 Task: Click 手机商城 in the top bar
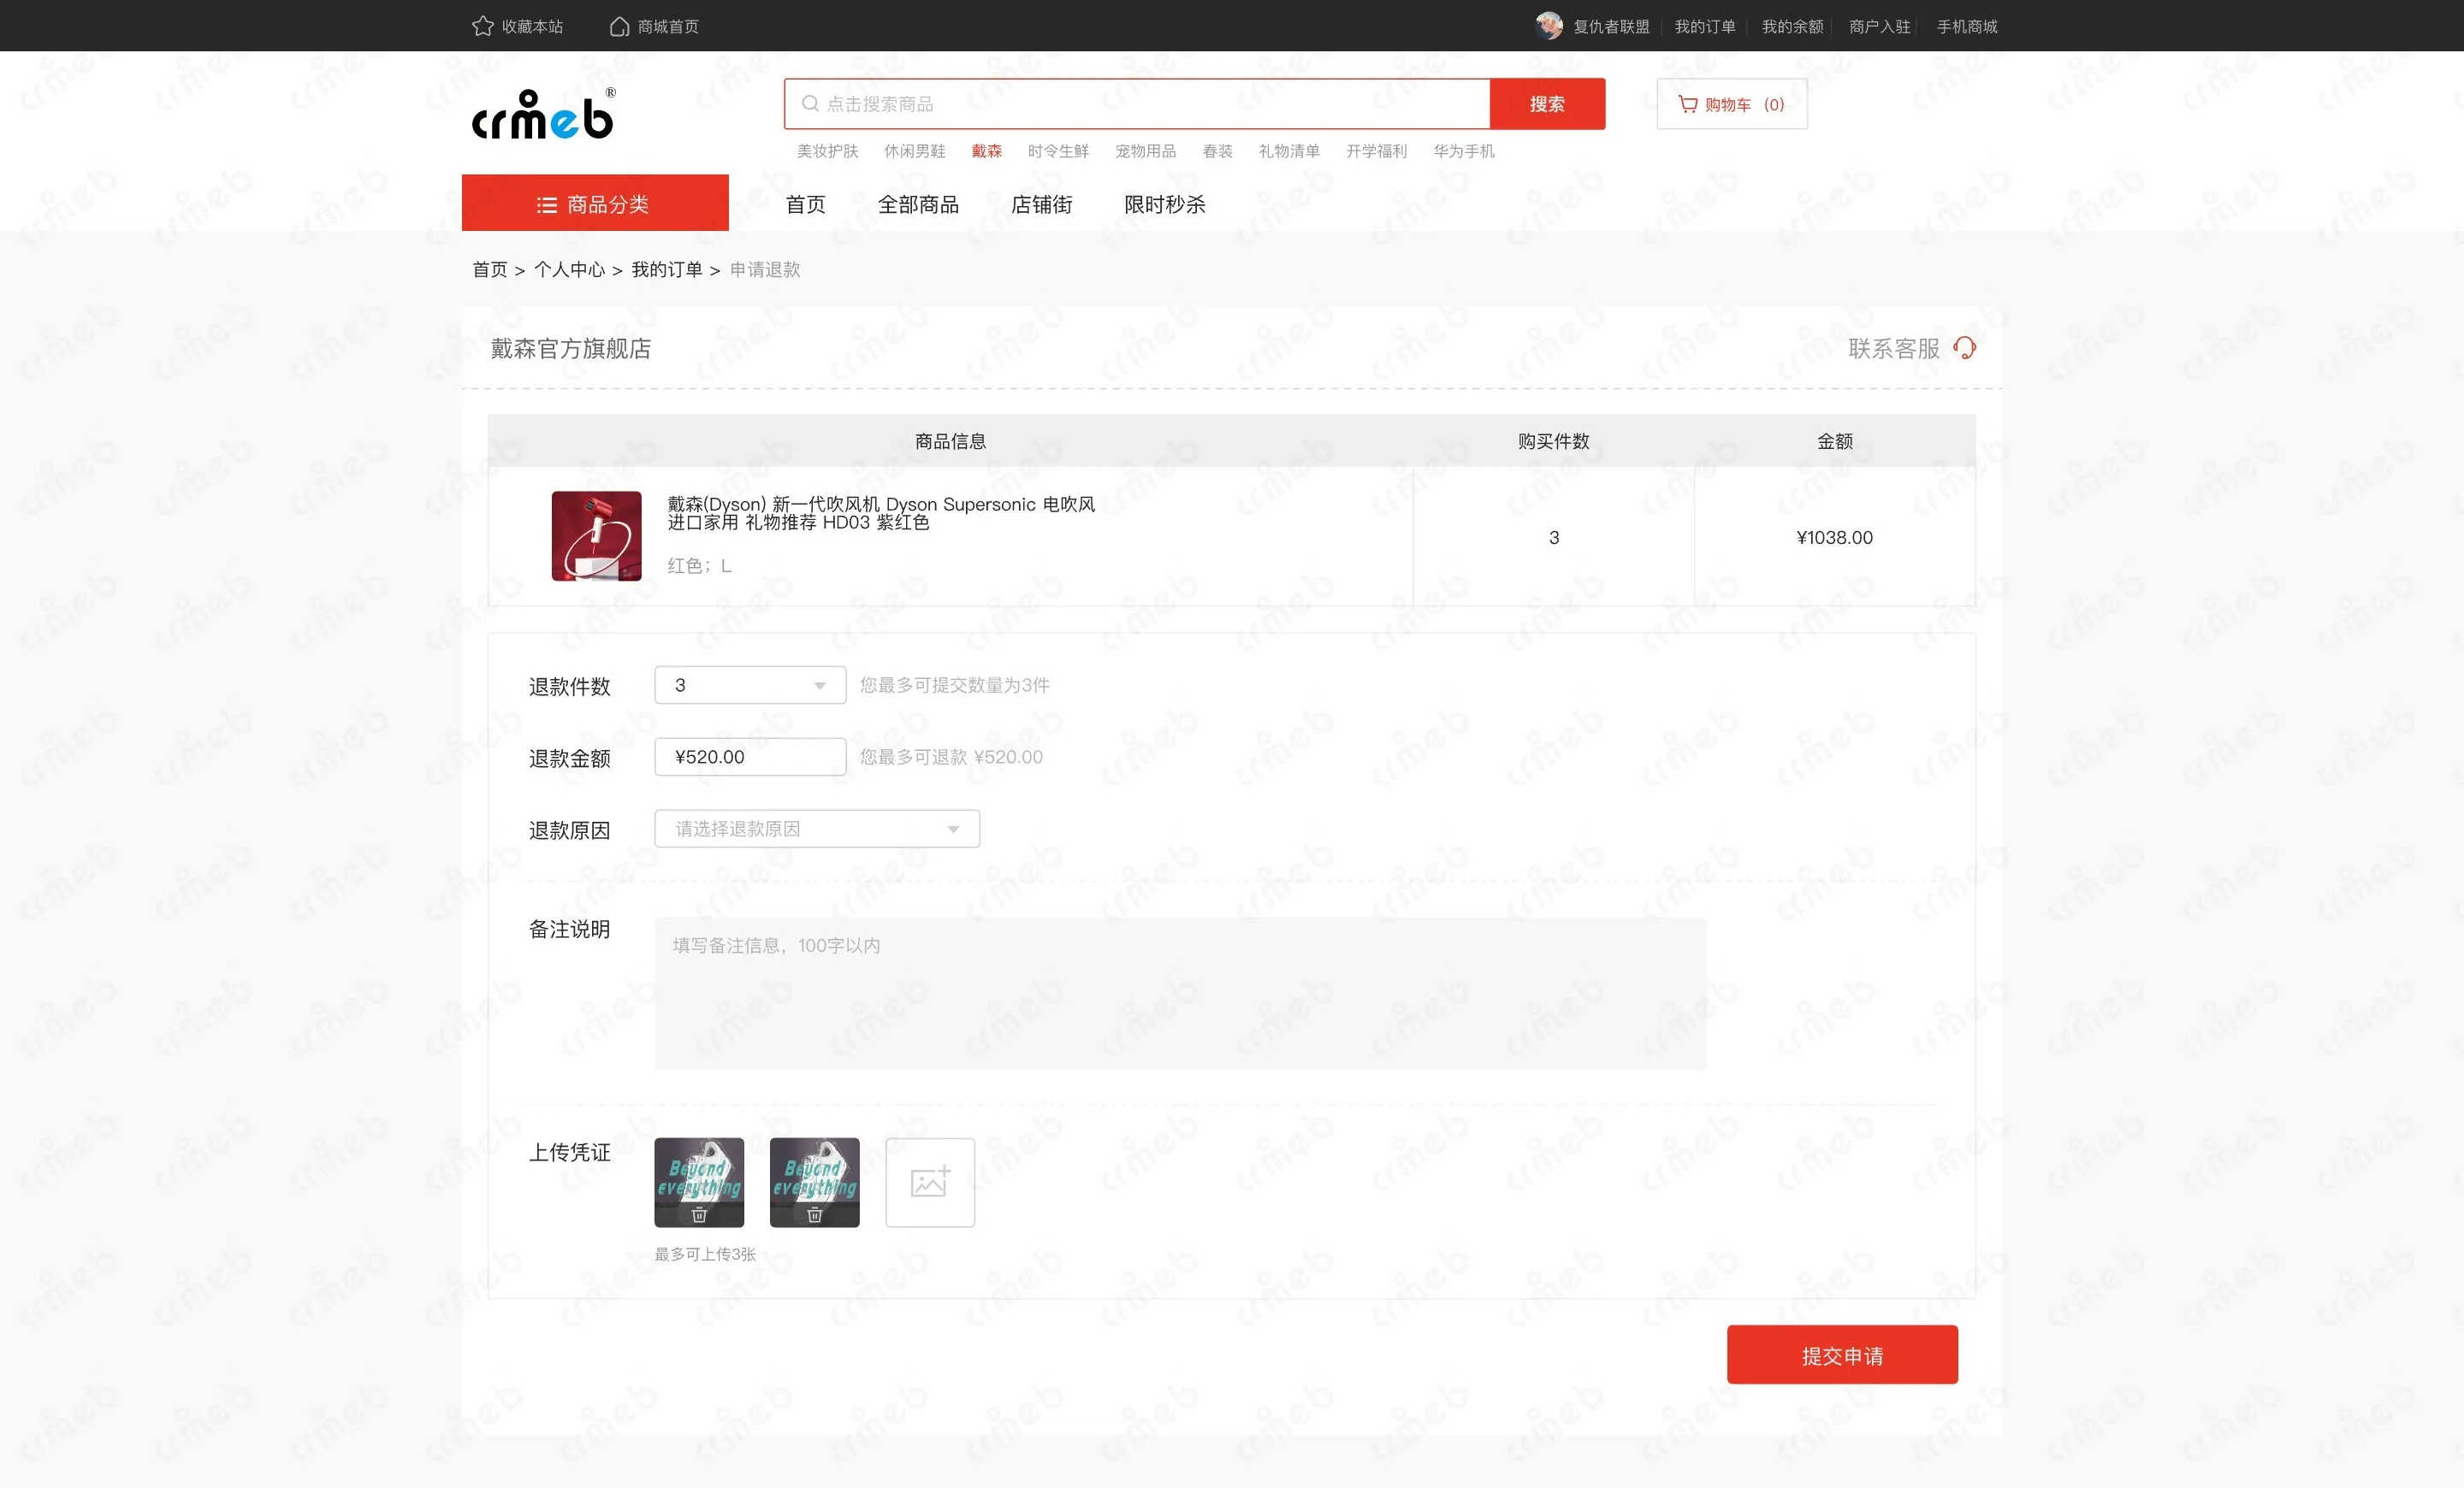point(1966,26)
